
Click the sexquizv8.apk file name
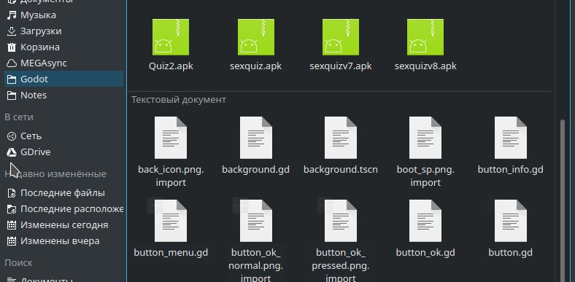point(425,66)
